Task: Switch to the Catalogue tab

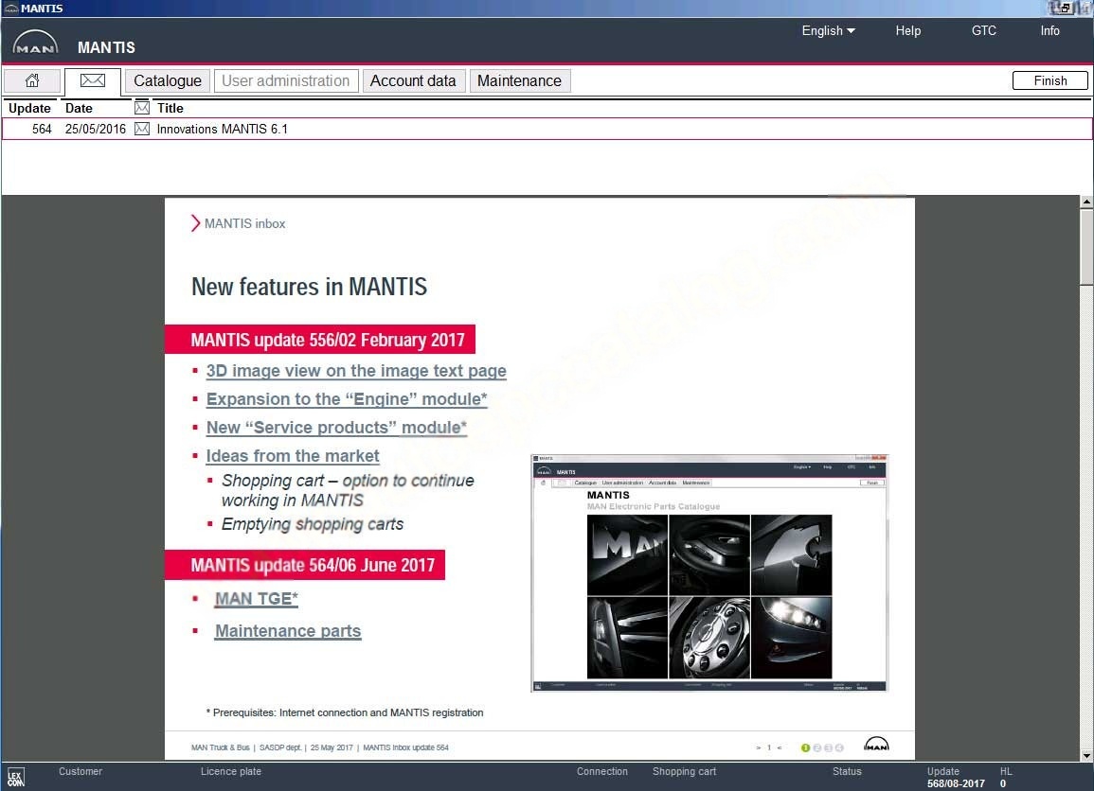Action: (168, 81)
